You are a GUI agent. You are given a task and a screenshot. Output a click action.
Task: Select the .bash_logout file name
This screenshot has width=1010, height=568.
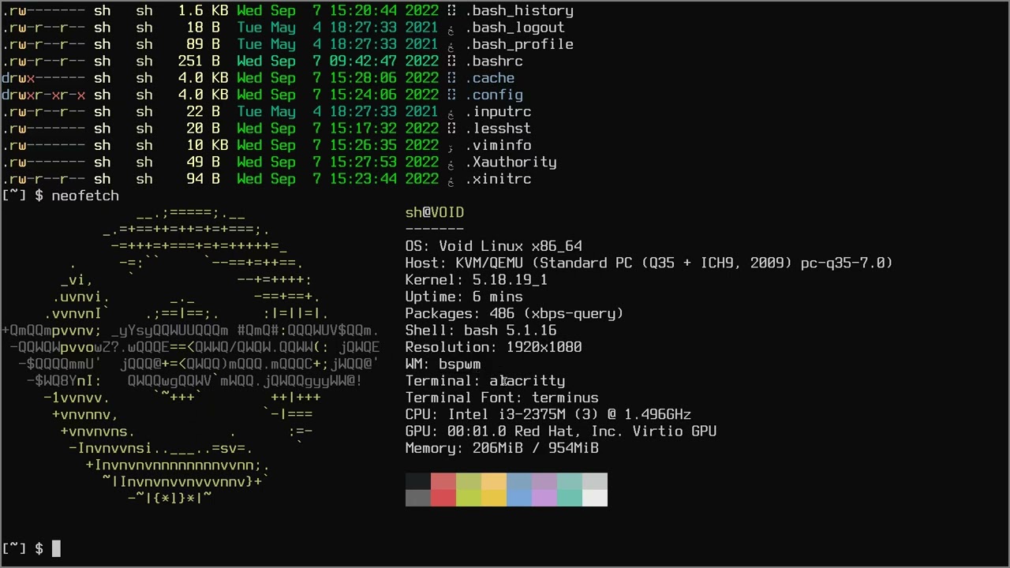click(514, 28)
